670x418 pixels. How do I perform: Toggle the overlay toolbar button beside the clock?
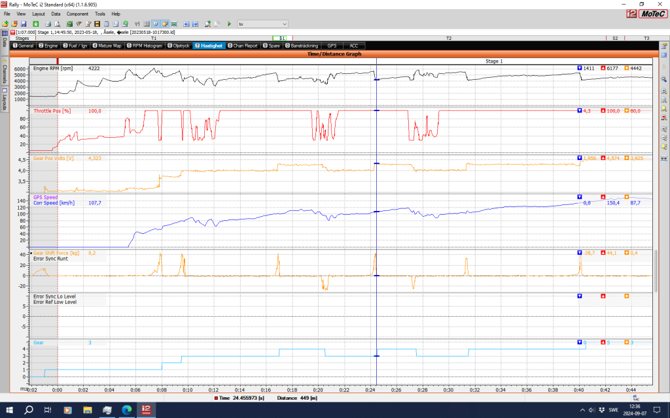(x=165, y=24)
